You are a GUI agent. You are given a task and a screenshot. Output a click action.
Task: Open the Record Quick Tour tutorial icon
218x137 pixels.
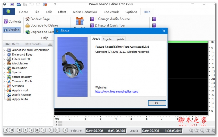tap(92, 25)
